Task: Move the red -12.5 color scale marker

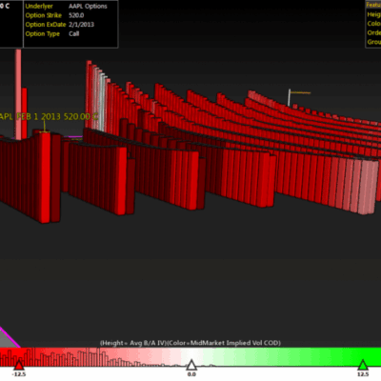Action: tap(19, 365)
